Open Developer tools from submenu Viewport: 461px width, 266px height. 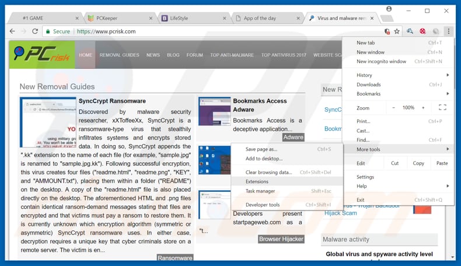point(287,205)
